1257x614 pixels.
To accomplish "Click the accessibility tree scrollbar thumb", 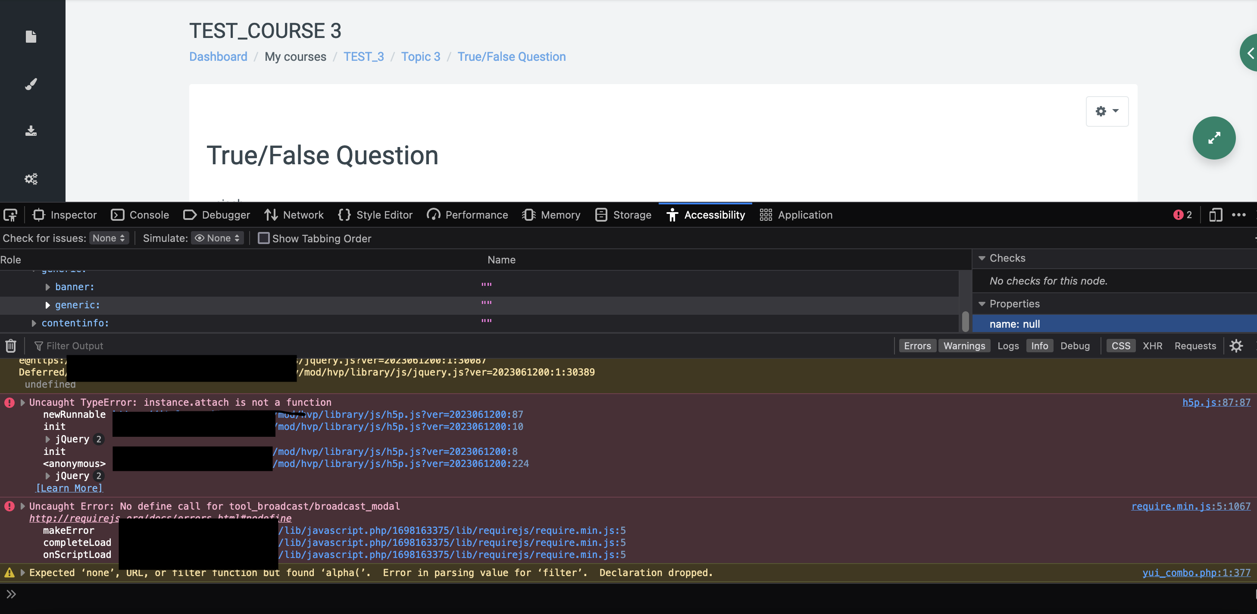I will [x=965, y=322].
